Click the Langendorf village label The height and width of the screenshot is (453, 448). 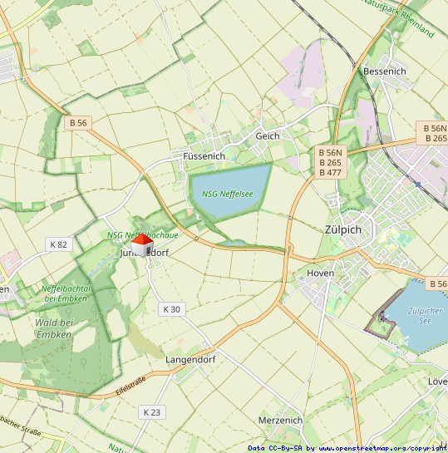190,360
